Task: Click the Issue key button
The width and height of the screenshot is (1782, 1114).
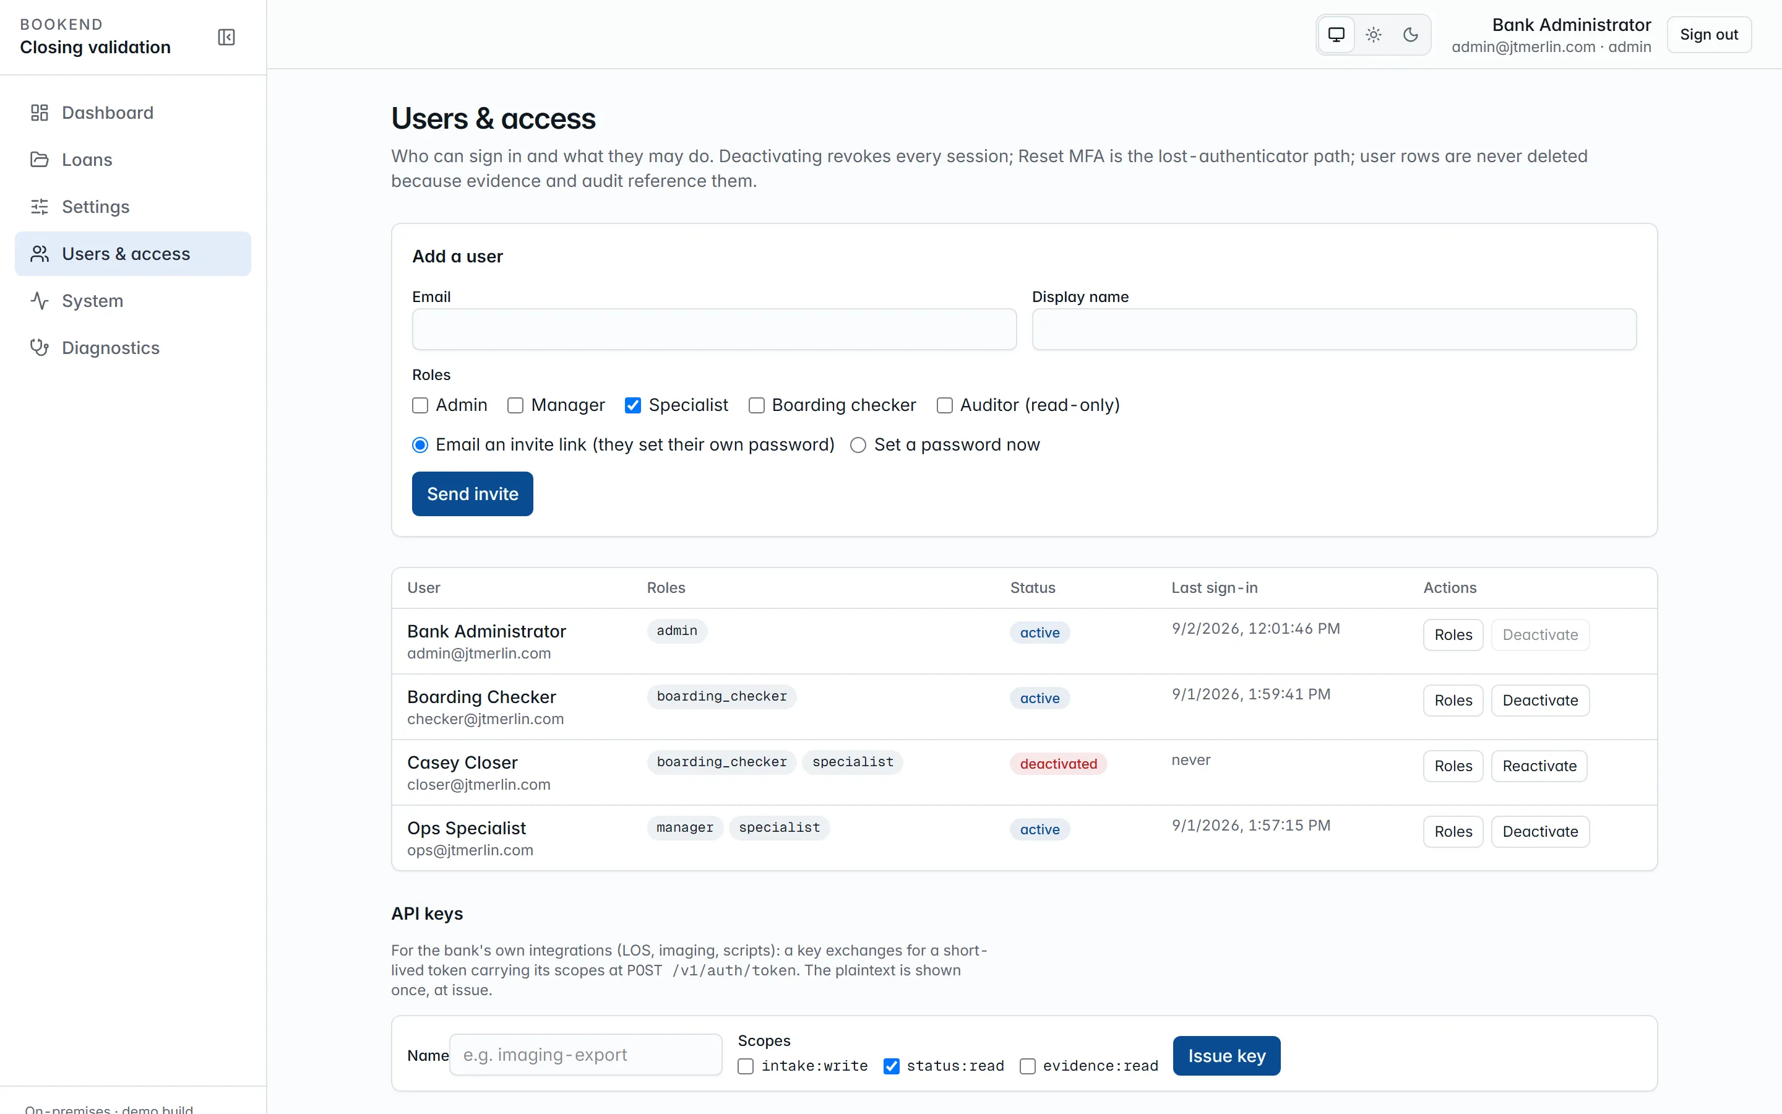Action: tap(1227, 1056)
